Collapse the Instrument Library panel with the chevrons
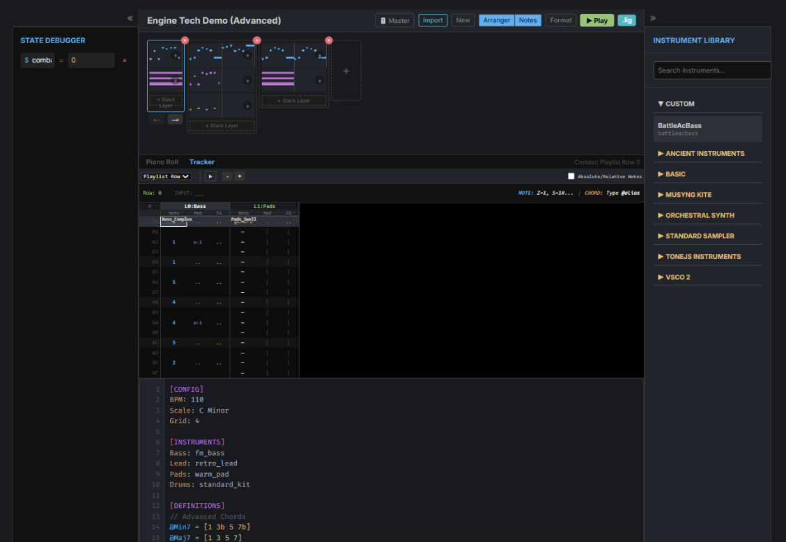786x542 pixels. click(653, 18)
